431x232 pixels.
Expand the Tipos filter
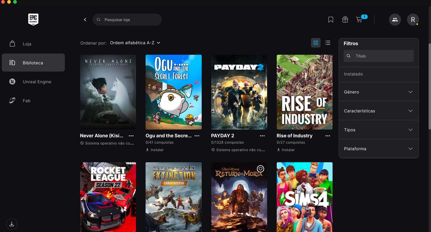tap(378, 130)
